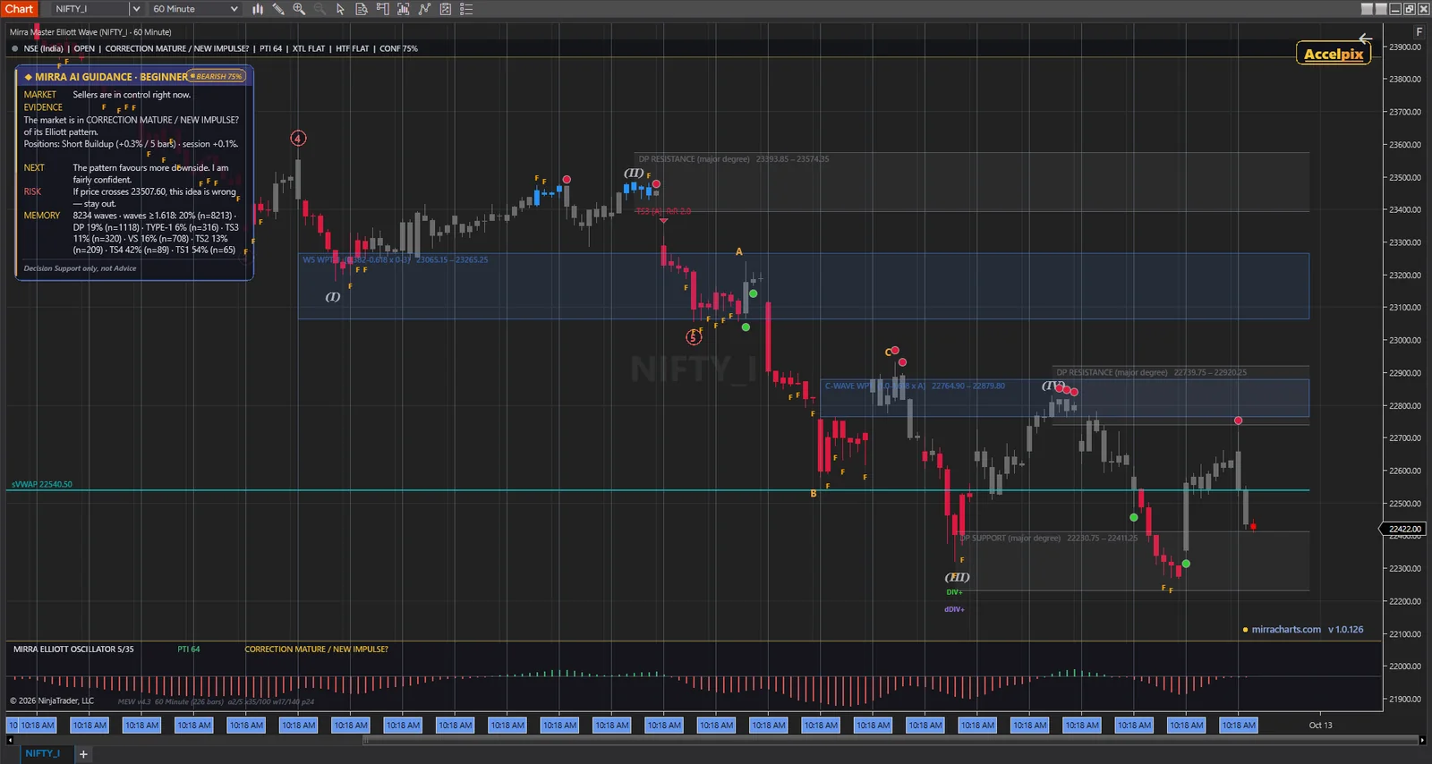Click the NSE (India) status text

coord(43,48)
